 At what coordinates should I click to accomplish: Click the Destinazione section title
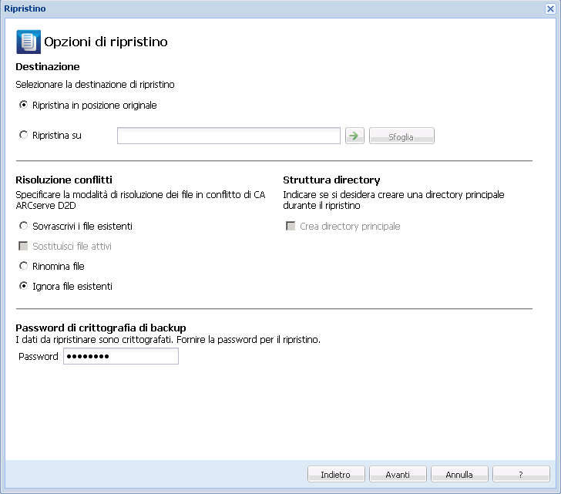click(48, 66)
